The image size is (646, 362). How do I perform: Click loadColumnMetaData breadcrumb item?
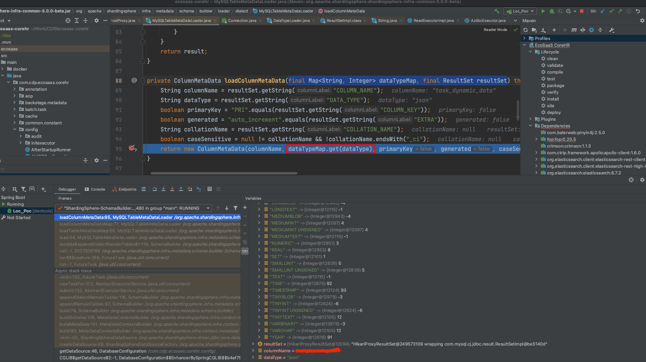click(341, 11)
